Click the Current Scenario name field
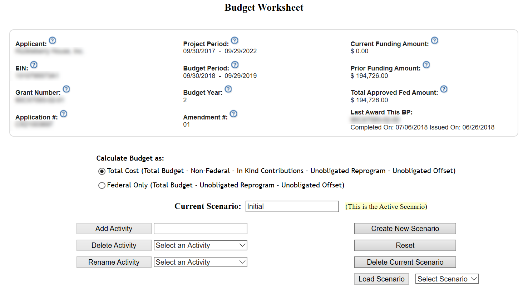 click(292, 206)
